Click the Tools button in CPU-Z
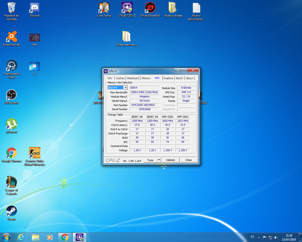The height and width of the screenshot is (242, 302). coord(150,160)
